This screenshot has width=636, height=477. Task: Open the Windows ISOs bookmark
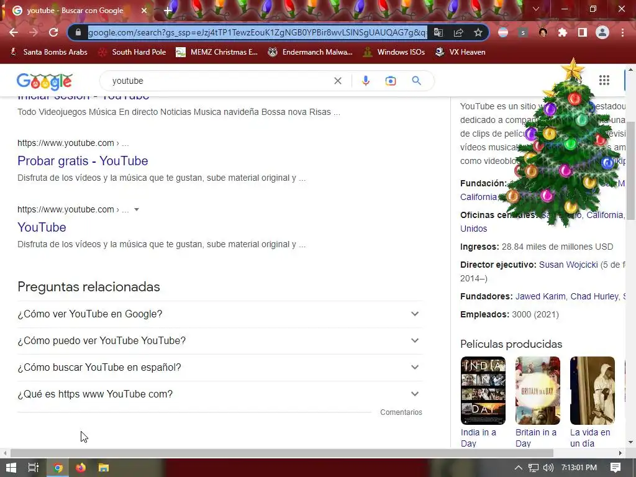[394, 52]
